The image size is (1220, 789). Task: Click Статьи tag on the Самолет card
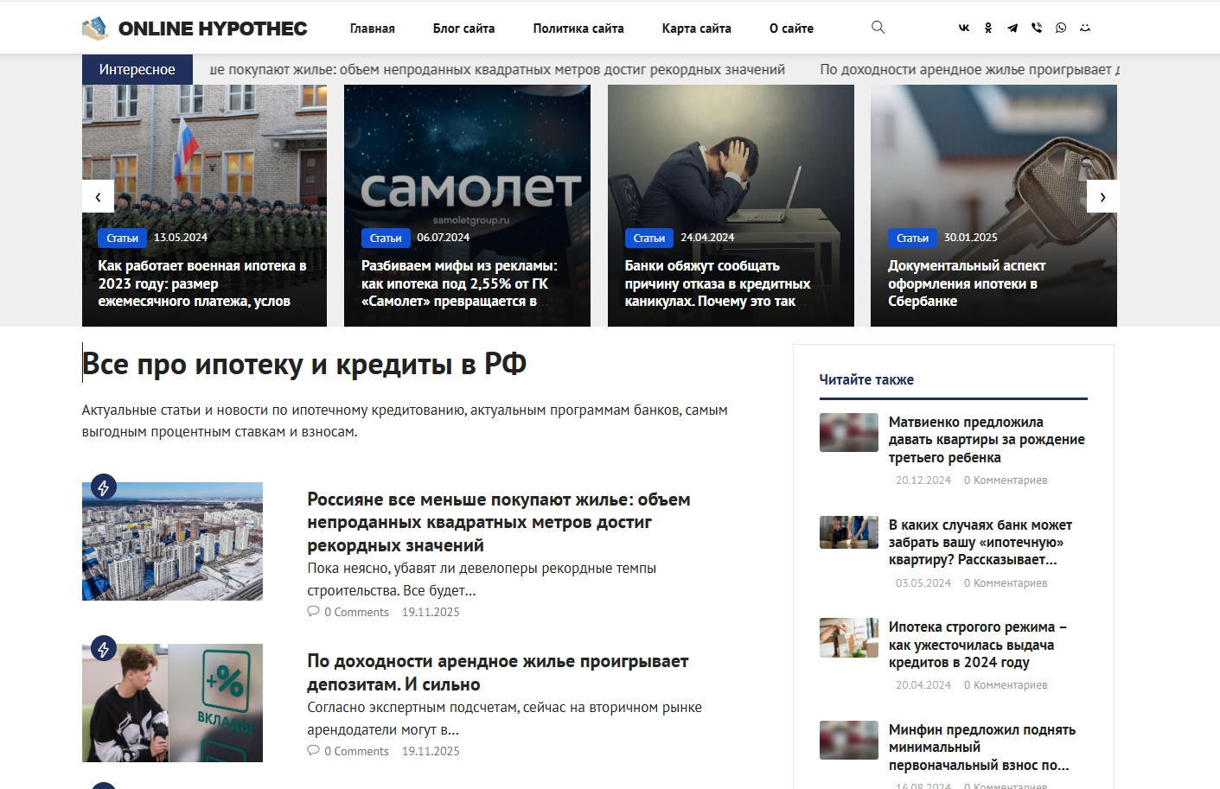pos(386,238)
